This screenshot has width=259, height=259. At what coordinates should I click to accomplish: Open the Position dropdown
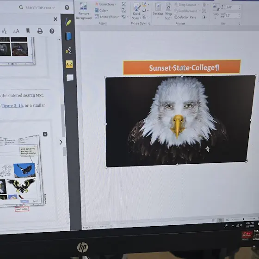158,11
